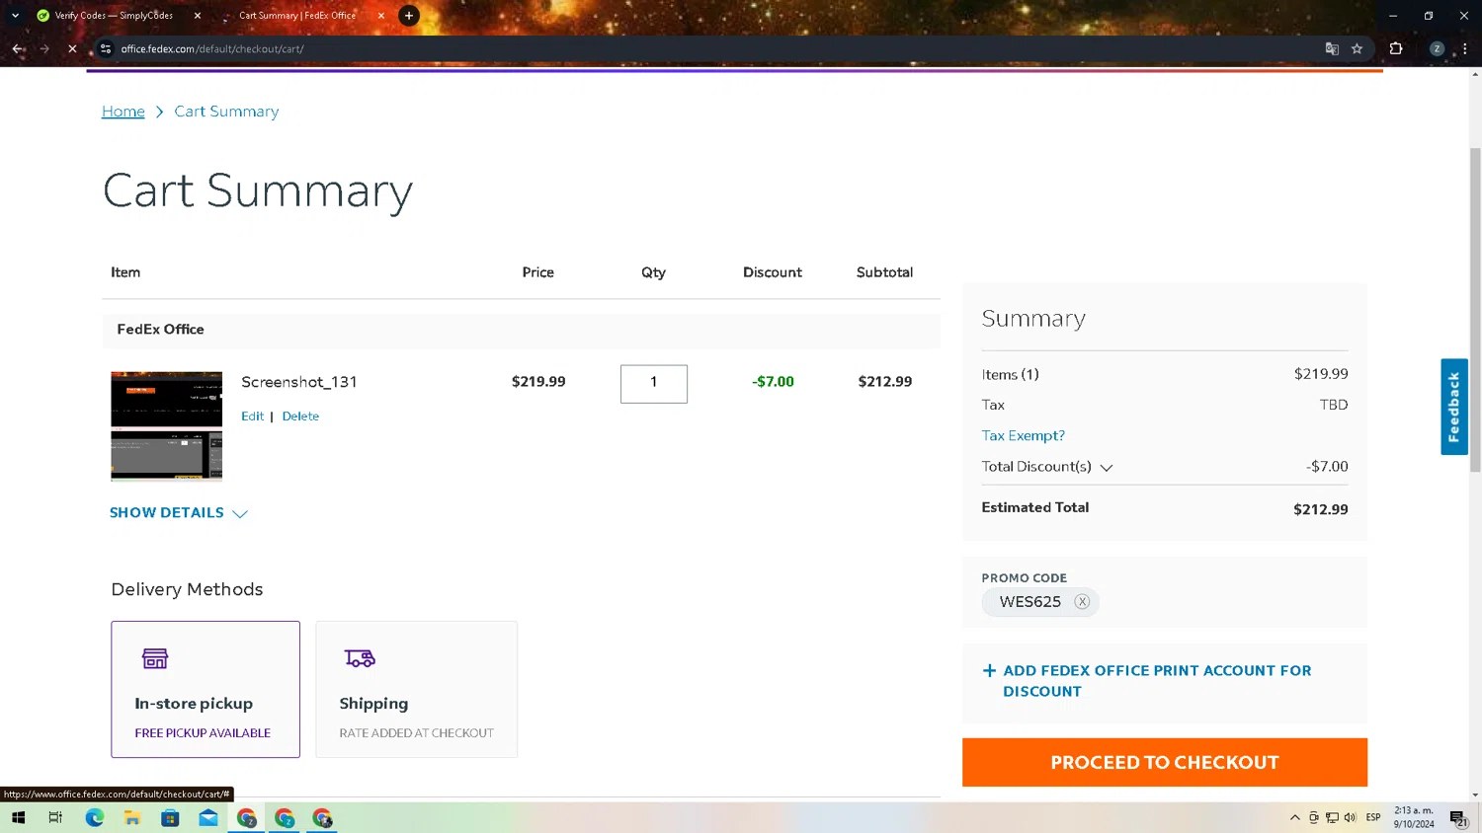
Task: Open the Chrome three-dot menu
Action: [x=1465, y=48]
